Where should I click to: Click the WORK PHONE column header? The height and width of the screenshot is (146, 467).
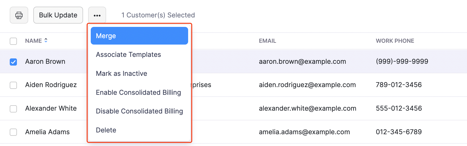tap(395, 41)
